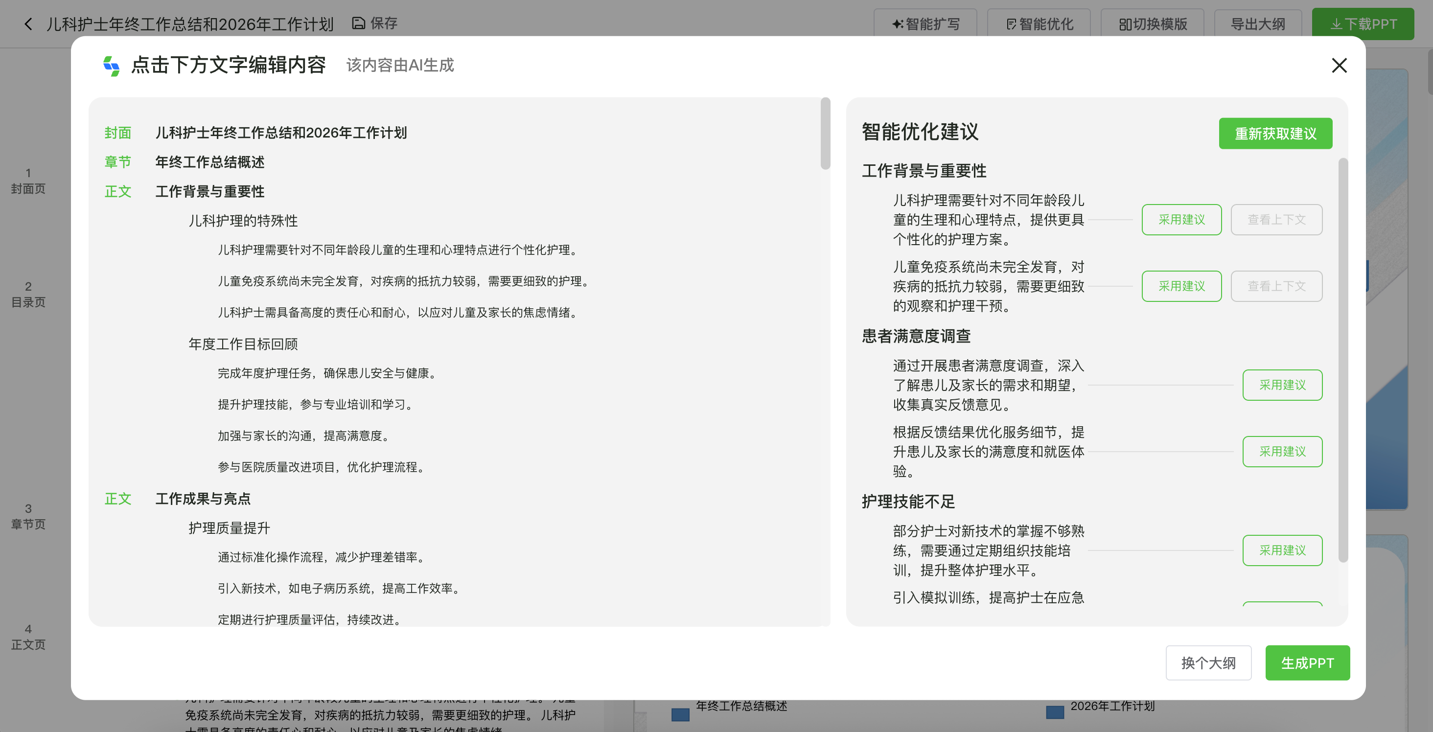
Task: Click the back arrow to exit the editor
Action: 27,24
